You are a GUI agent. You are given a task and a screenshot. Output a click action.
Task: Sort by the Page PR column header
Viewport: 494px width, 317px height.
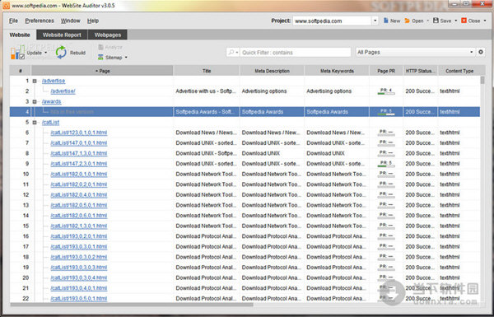coord(386,71)
